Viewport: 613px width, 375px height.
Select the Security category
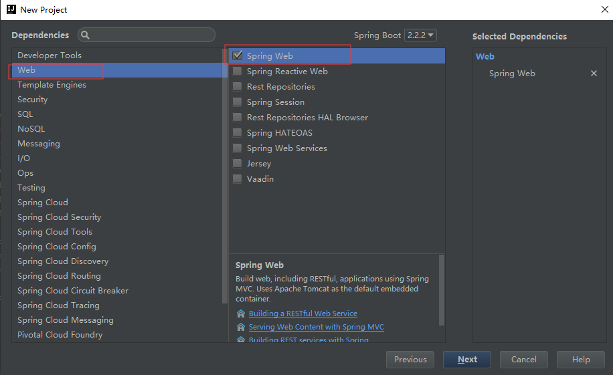(x=33, y=100)
